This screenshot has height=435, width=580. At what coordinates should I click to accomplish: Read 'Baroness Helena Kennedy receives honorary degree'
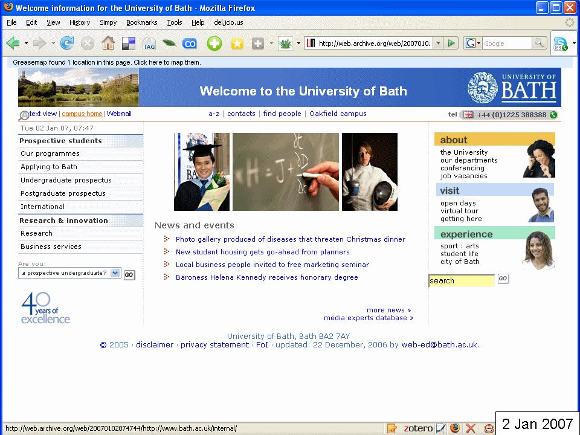[266, 277]
